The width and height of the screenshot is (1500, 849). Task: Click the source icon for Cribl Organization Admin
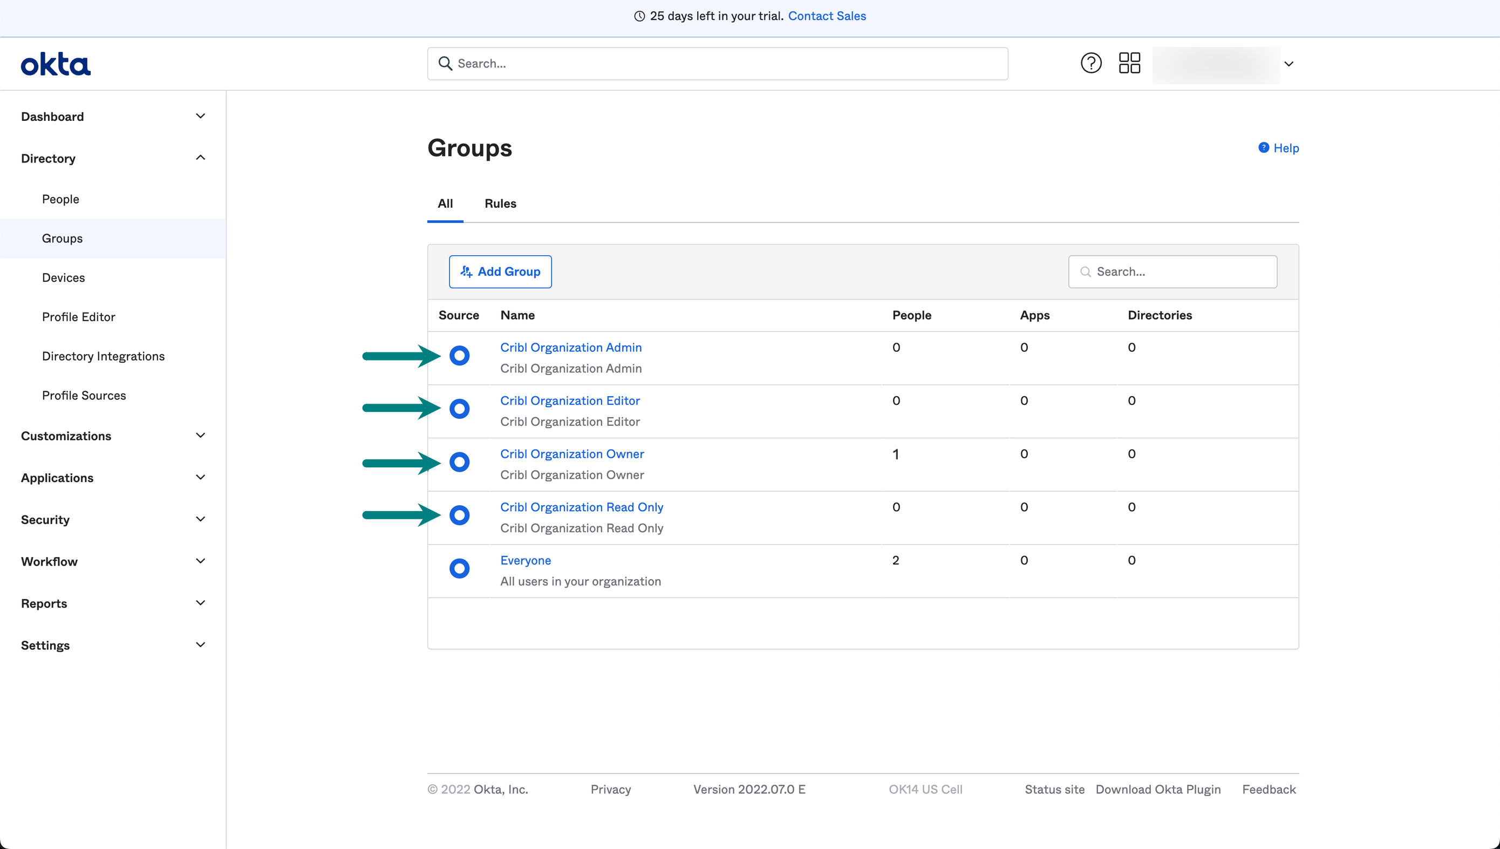point(459,356)
